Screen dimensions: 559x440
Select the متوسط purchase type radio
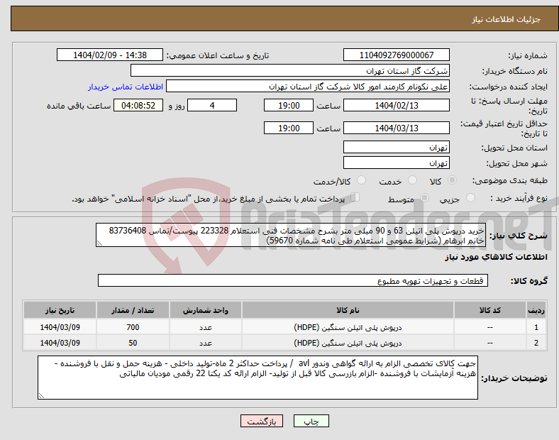click(x=424, y=197)
